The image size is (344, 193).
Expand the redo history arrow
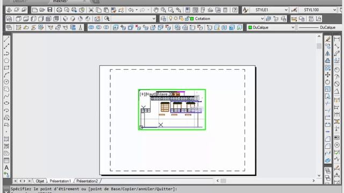(x=148, y=10)
